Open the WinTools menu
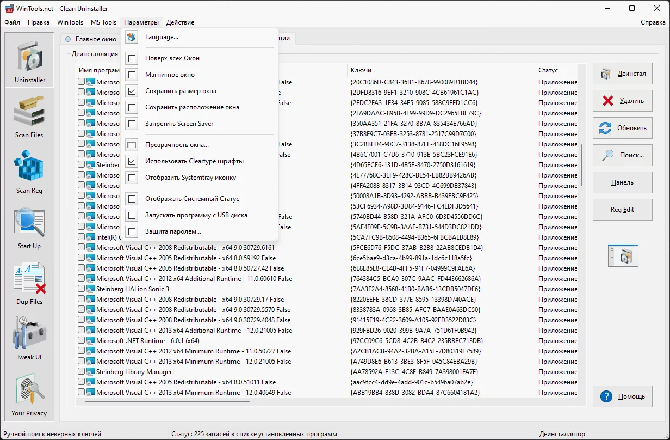 (70, 22)
